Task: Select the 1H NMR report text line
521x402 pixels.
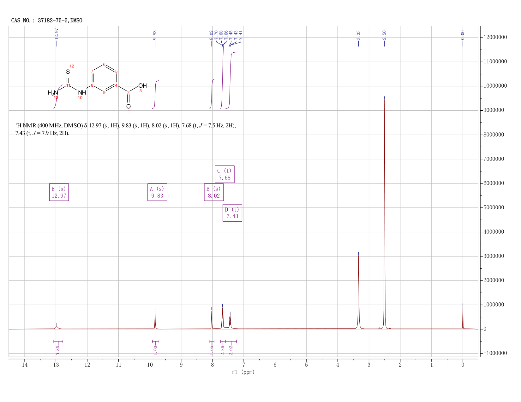Action: pyautogui.click(x=126, y=129)
